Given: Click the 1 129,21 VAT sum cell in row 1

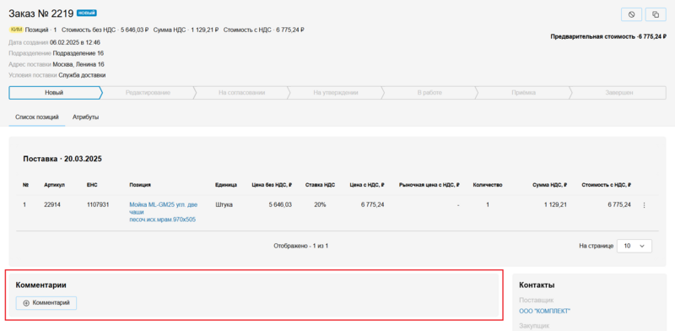Looking at the screenshot, I should [x=555, y=204].
